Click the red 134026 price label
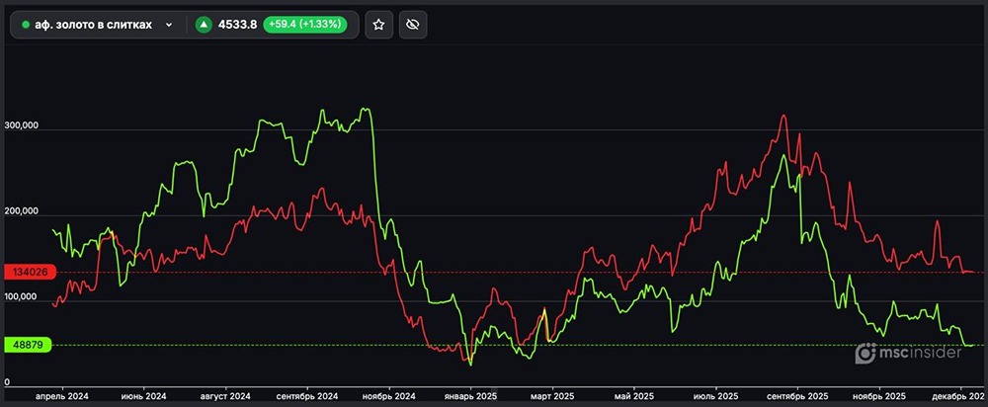The image size is (988, 407). click(24, 272)
